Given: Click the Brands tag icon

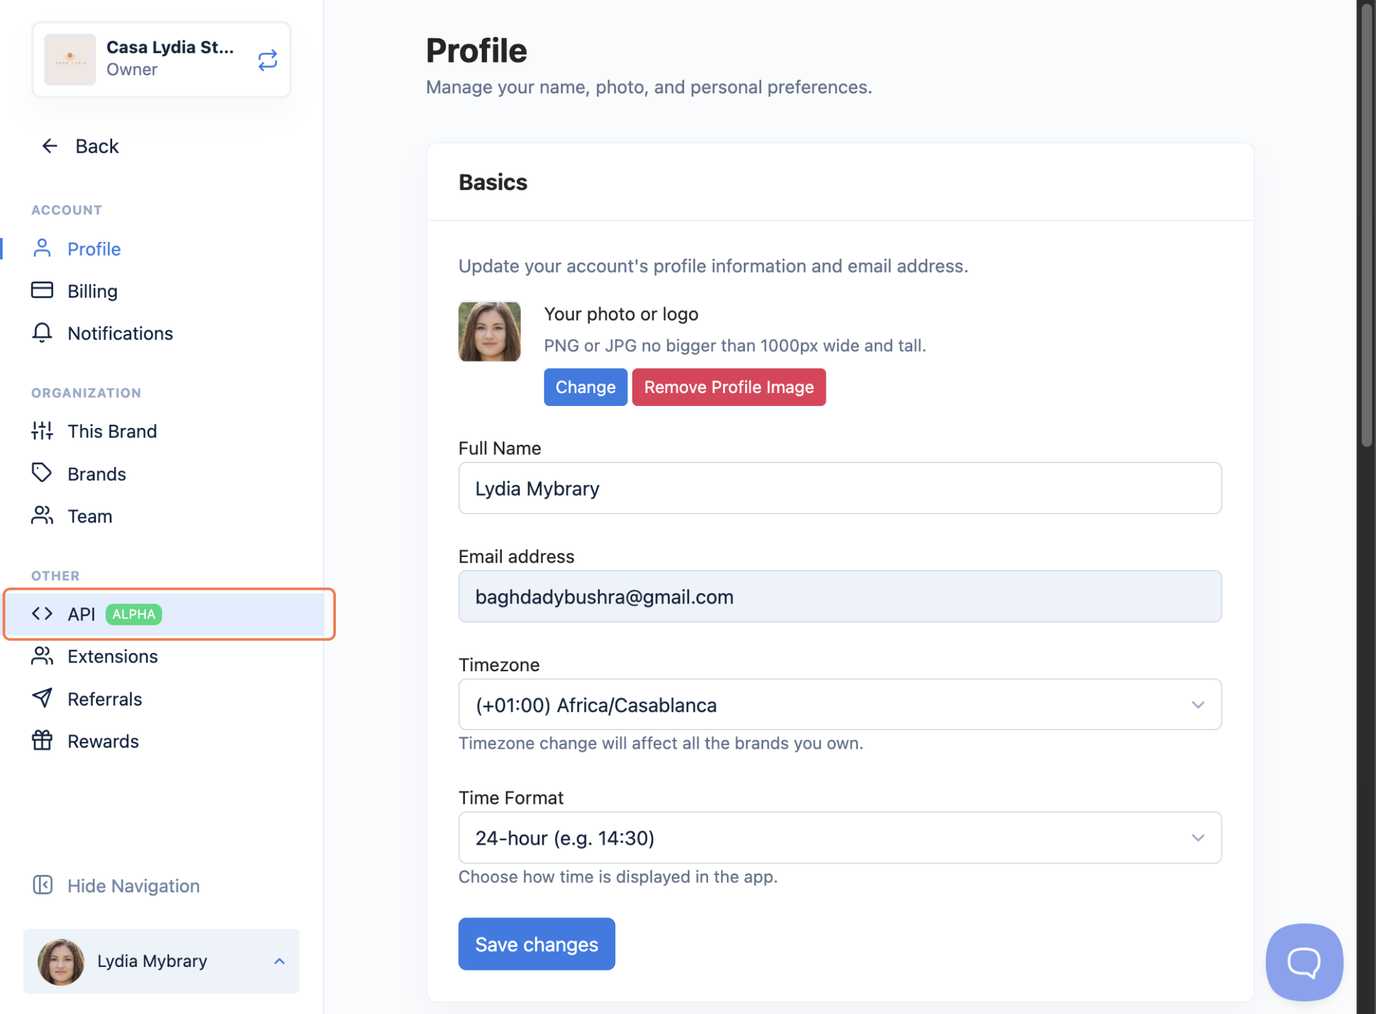Looking at the screenshot, I should coord(42,473).
